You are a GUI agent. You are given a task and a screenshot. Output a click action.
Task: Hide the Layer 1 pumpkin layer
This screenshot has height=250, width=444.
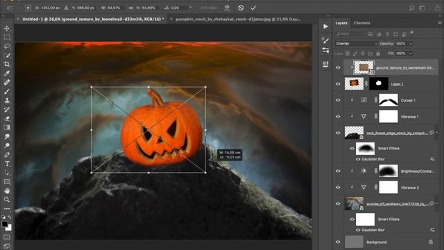click(x=338, y=84)
